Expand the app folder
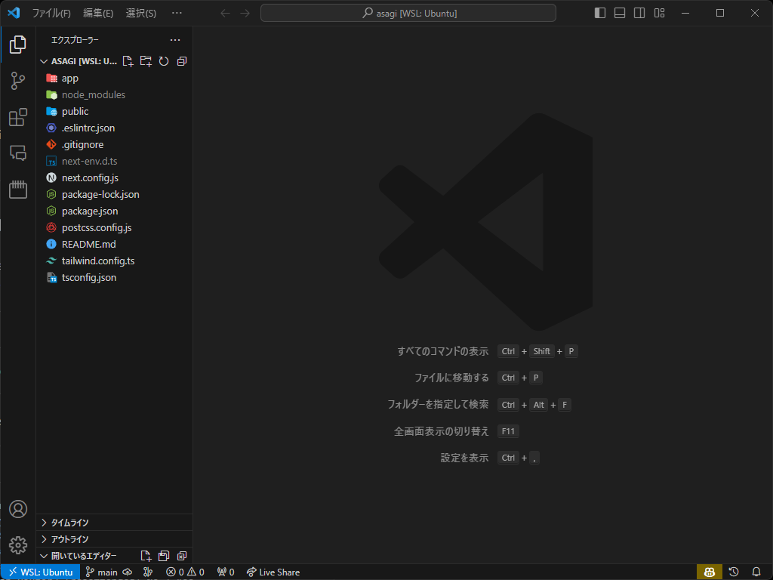Viewport: 773px width, 580px height. [115, 78]
